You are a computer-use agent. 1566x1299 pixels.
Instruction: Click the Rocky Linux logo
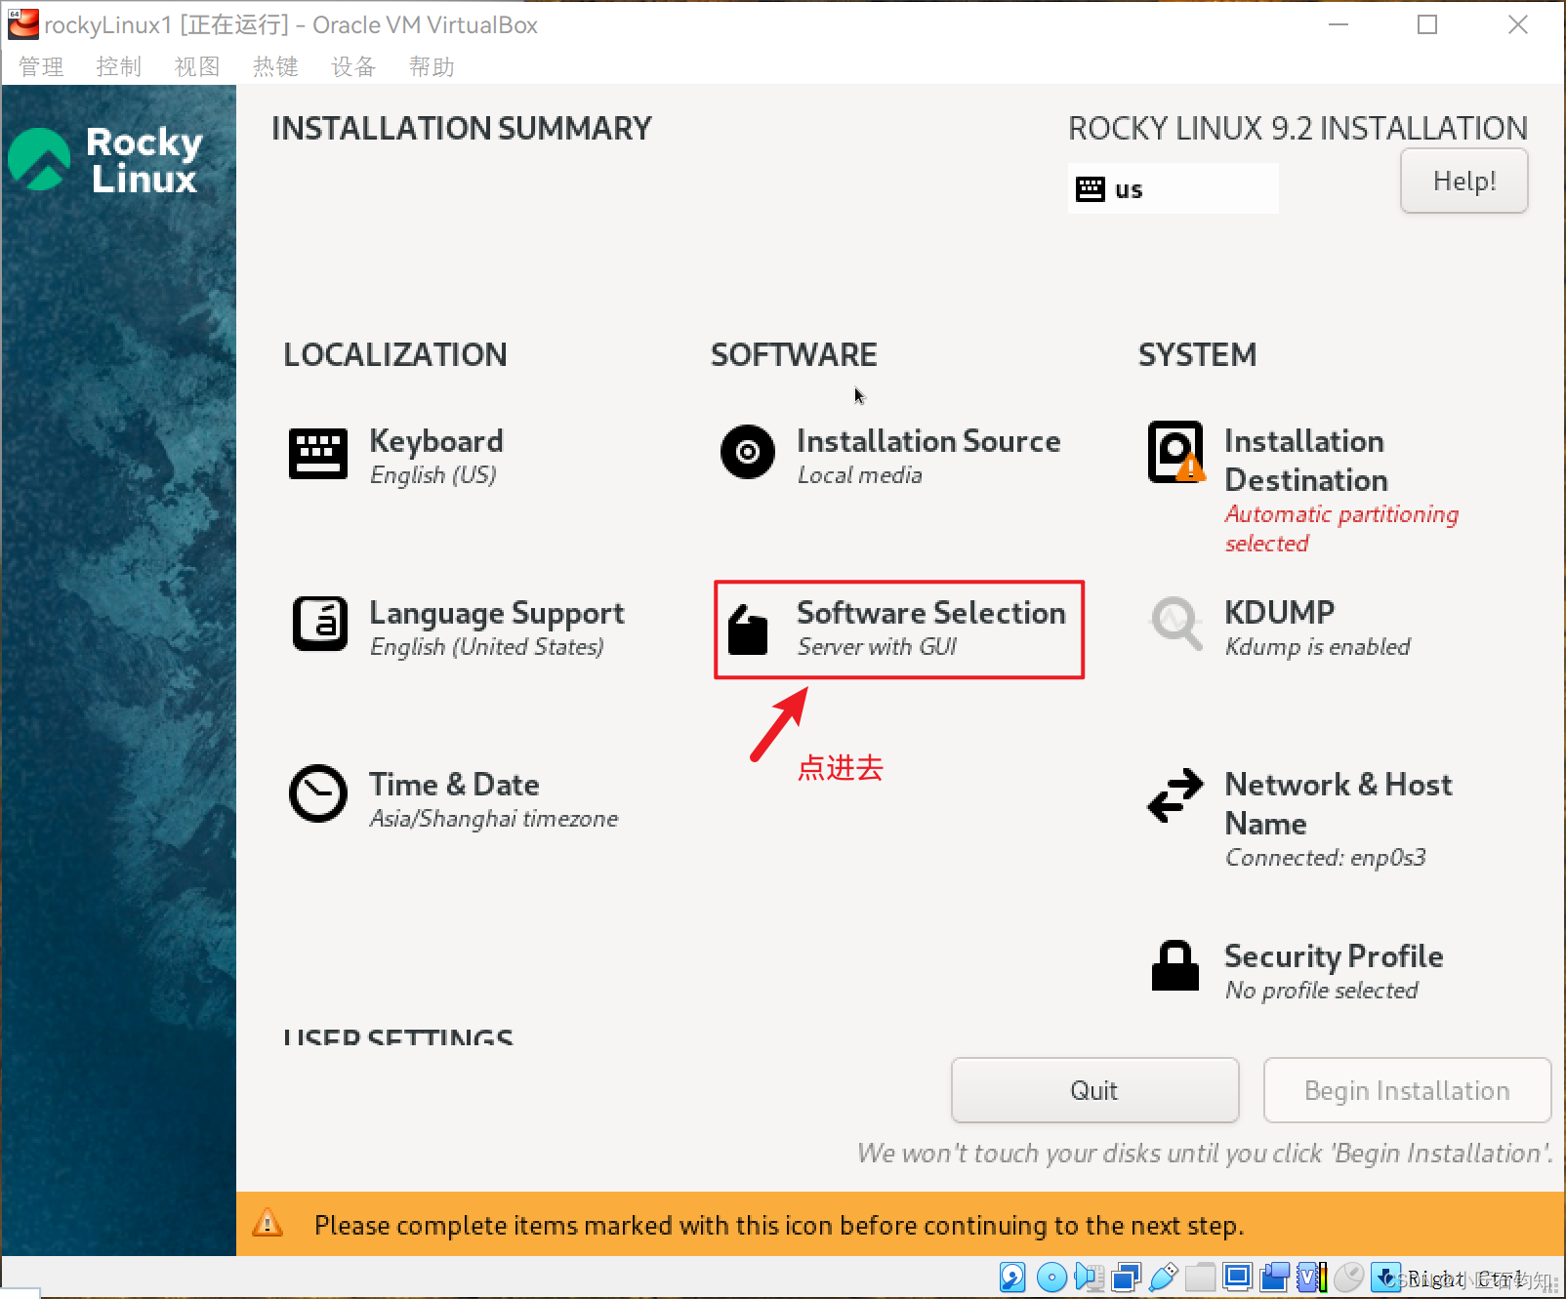(106, 159)
